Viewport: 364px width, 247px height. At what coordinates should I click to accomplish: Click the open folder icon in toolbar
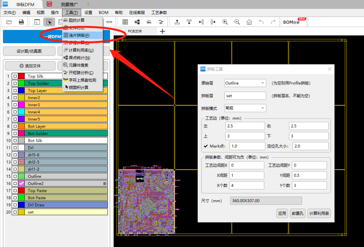9,22
